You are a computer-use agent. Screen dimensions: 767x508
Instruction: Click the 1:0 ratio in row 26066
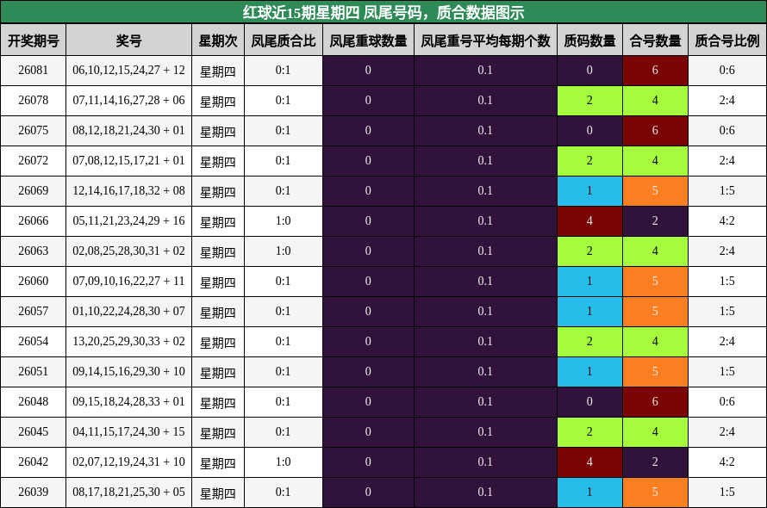coord(284,221)
